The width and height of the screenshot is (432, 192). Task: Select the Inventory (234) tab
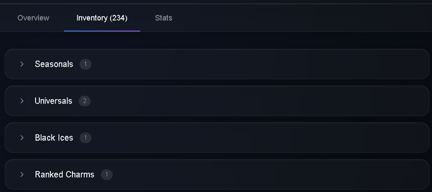pyautogui.click(x=102, y=18)
